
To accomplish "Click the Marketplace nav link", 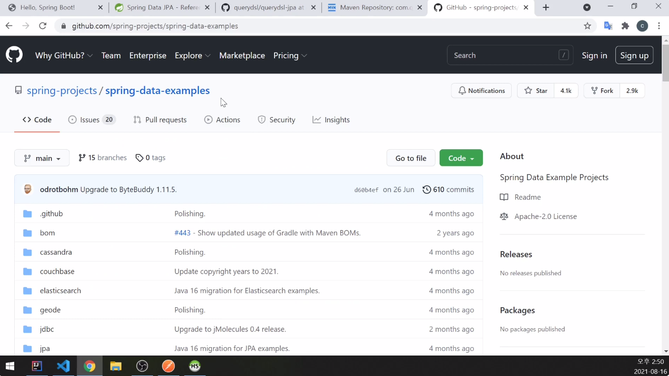I will (x=242, y=55).
